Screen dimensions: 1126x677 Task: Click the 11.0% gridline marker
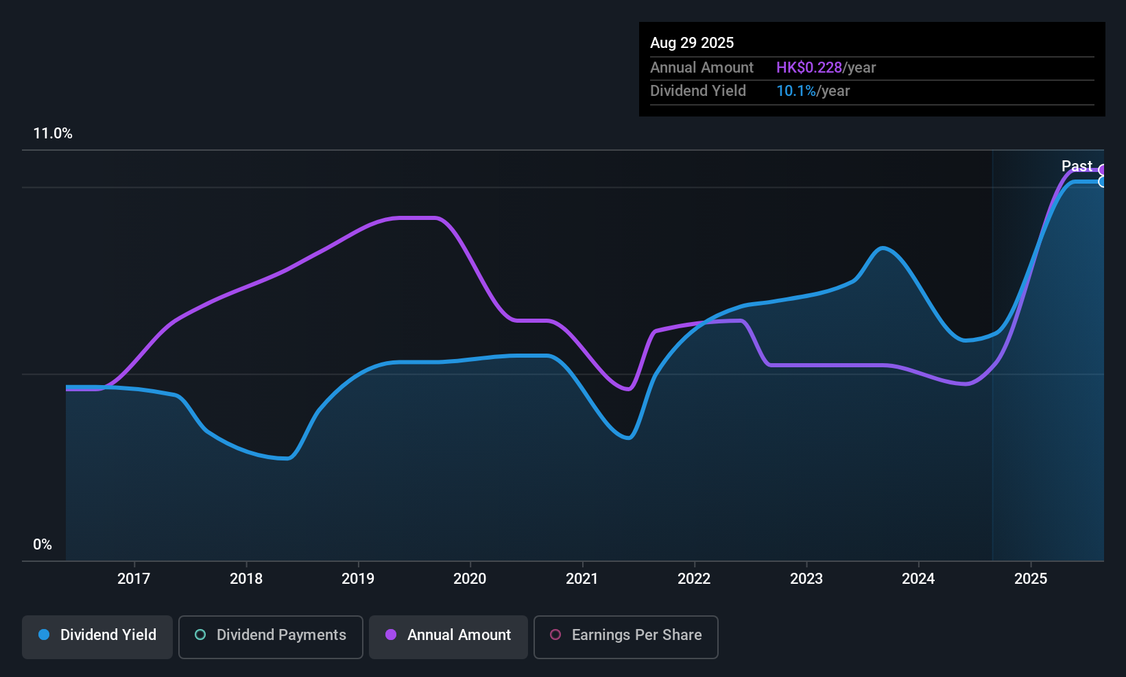pos(53,134)
